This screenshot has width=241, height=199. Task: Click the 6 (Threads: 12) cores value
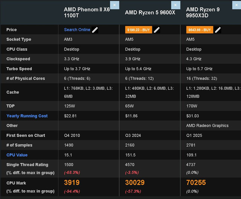[x=139, y=78]
